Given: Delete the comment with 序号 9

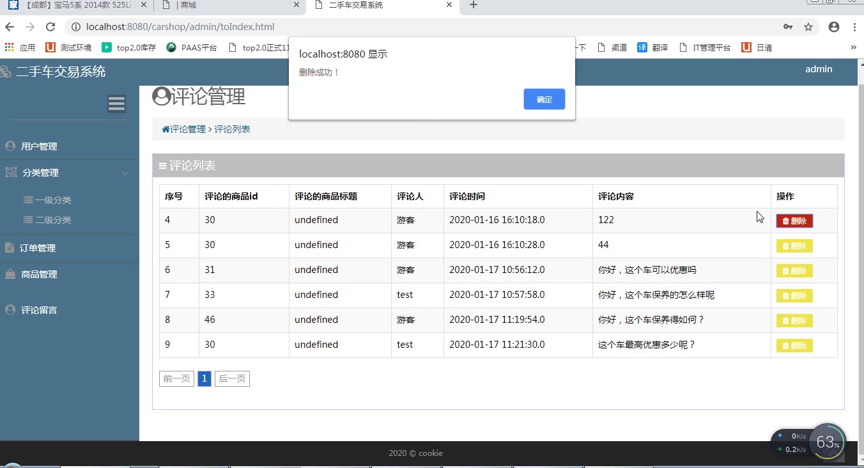Looking at the screenshot, I should (794, 345).
